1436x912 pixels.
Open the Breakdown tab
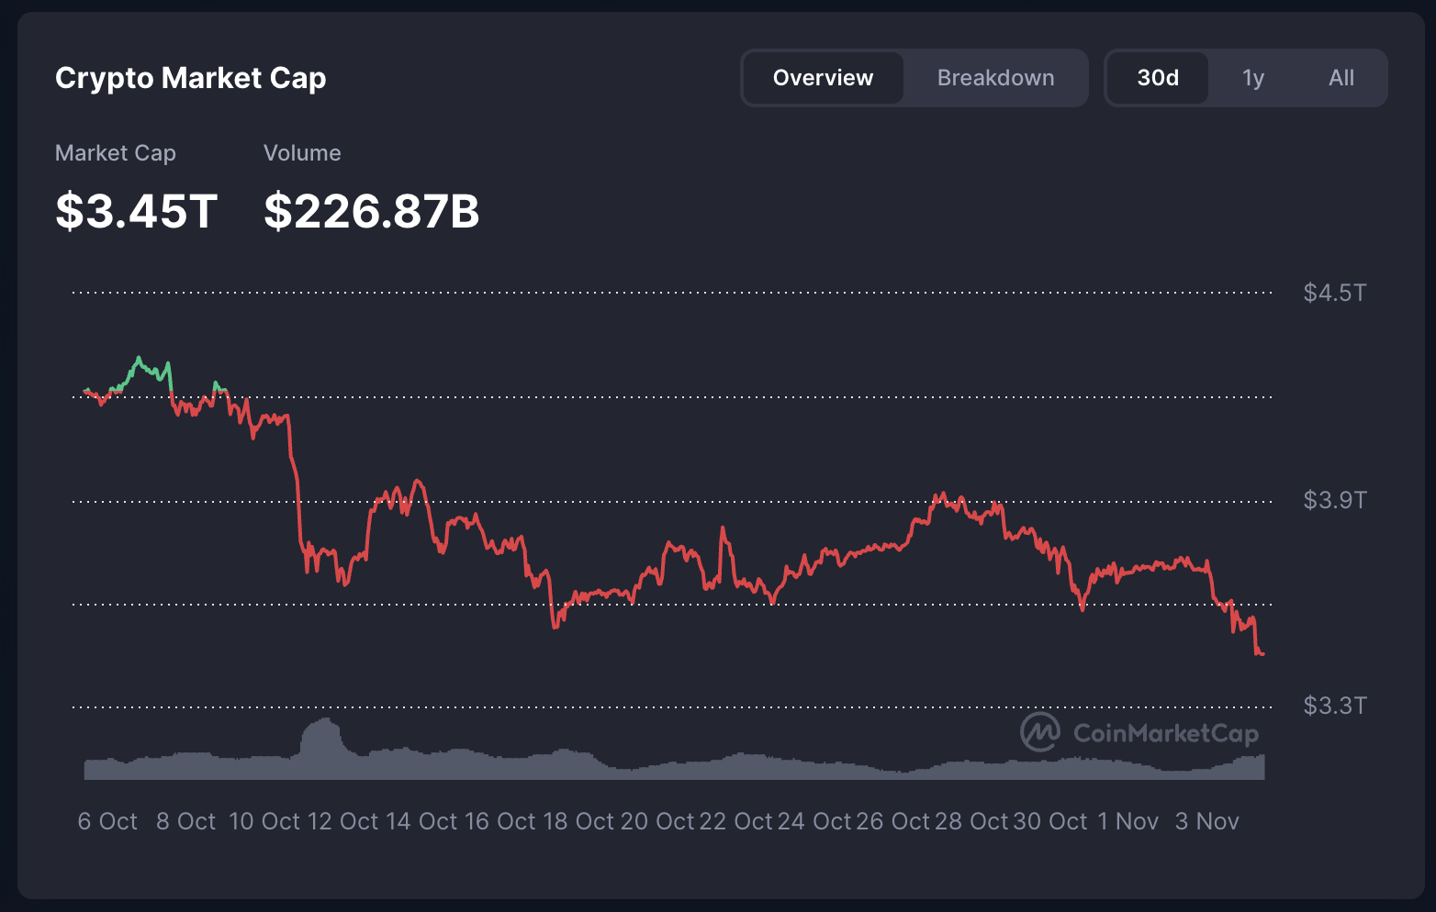(995, 78)
